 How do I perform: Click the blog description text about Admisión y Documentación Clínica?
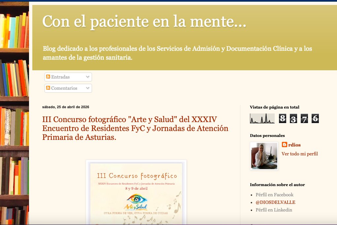click(x=177, y=53)
